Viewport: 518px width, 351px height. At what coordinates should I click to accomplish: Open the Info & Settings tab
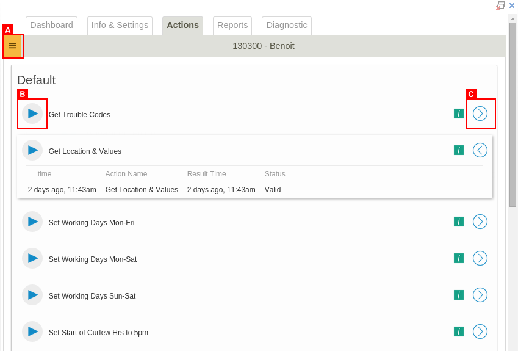point(120,26)
